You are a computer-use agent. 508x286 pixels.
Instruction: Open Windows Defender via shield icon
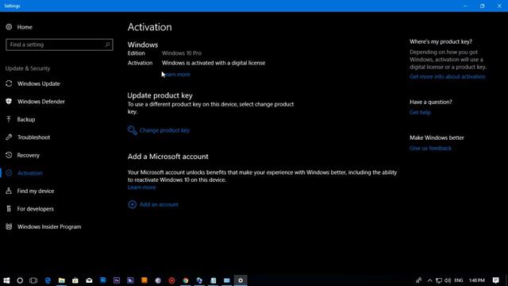(x=9, y=102)
